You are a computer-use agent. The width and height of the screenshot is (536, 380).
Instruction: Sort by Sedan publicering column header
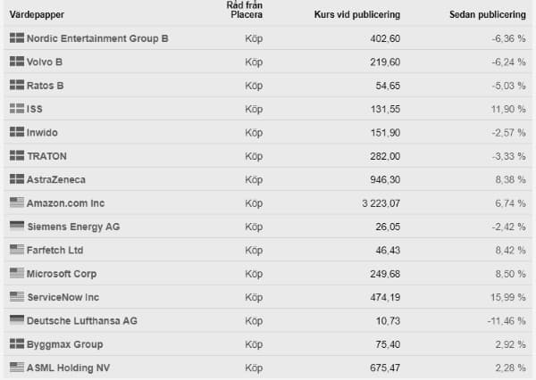point(488,14)
